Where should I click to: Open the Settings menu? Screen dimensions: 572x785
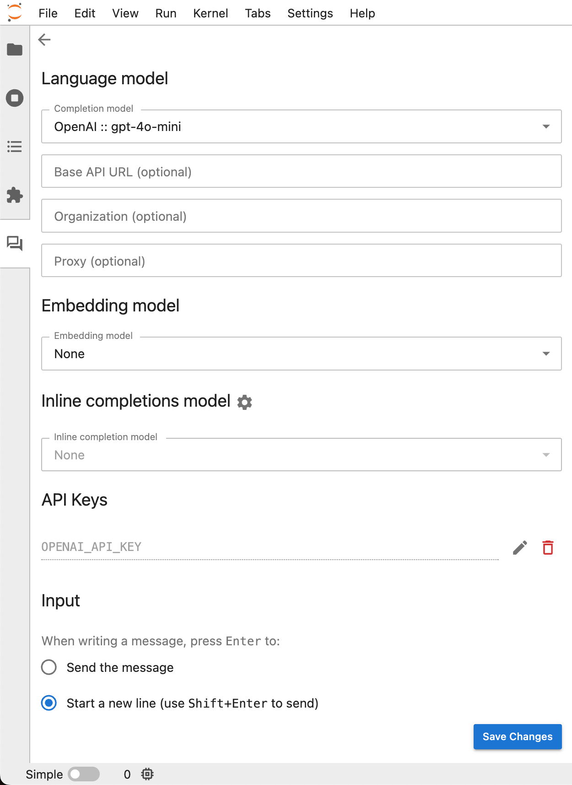(310, 13)
